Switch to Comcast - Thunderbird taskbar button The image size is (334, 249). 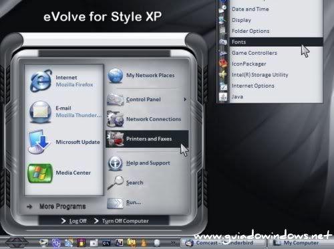pos(222,243)
